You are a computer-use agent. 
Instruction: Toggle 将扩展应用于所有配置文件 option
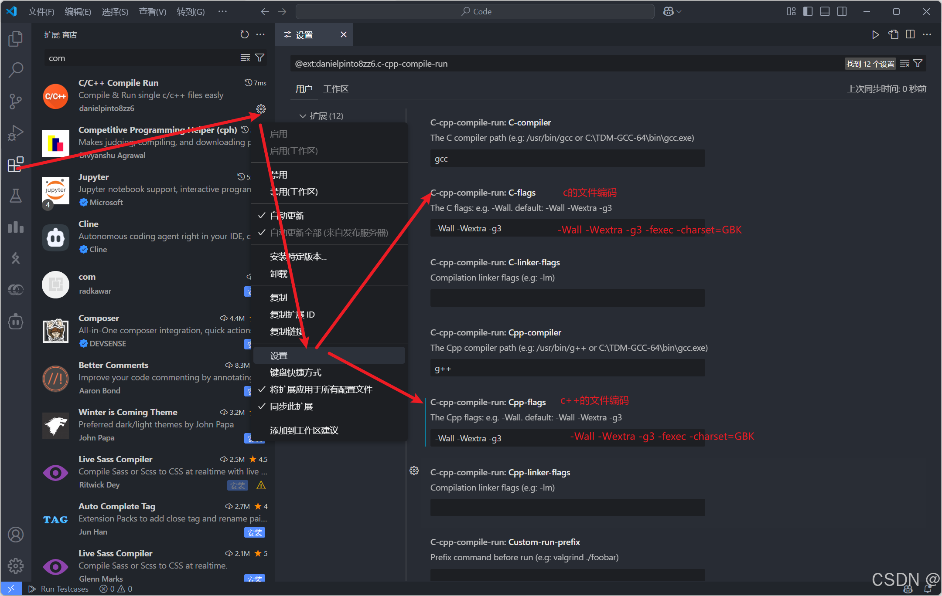321,389
